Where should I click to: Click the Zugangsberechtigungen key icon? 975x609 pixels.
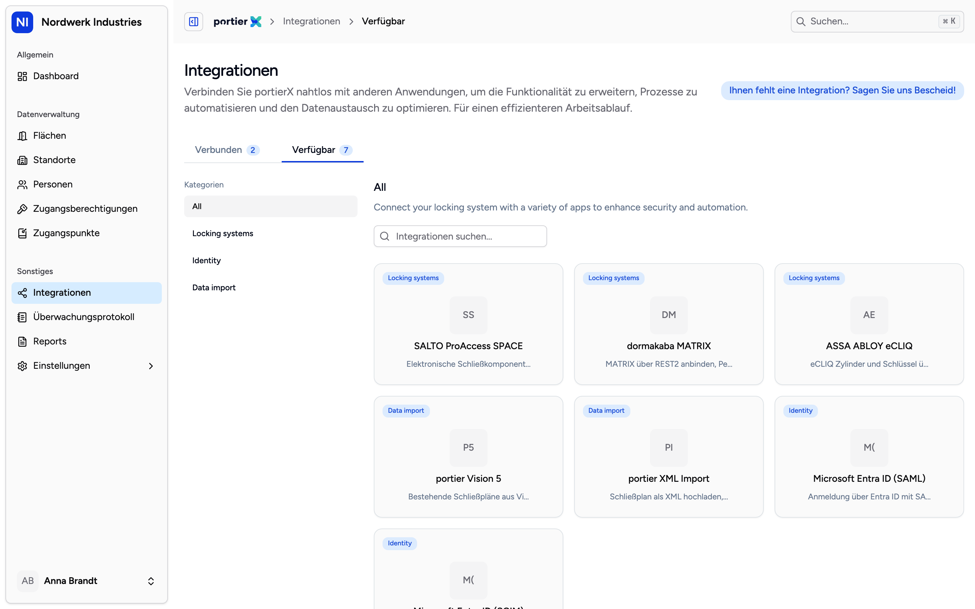point(22,209)
